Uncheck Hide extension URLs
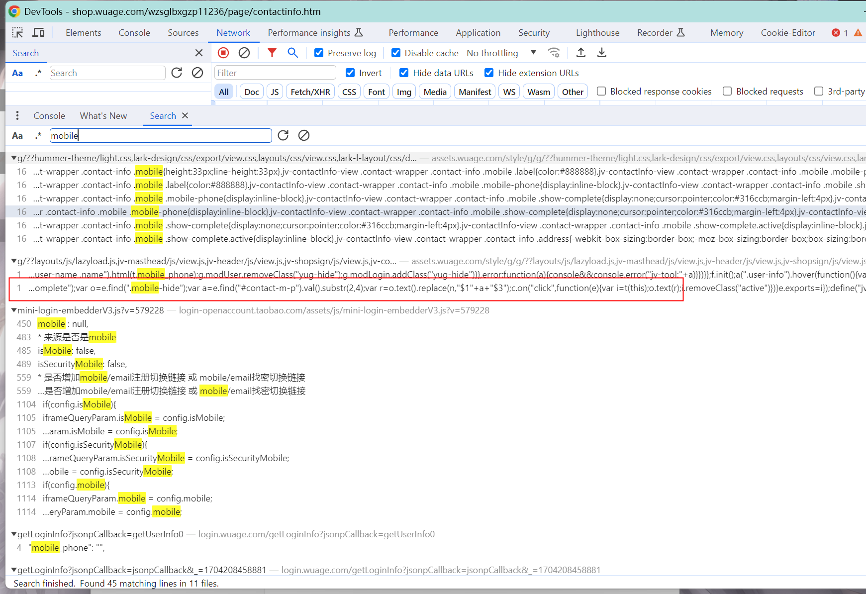 [489, 73]
